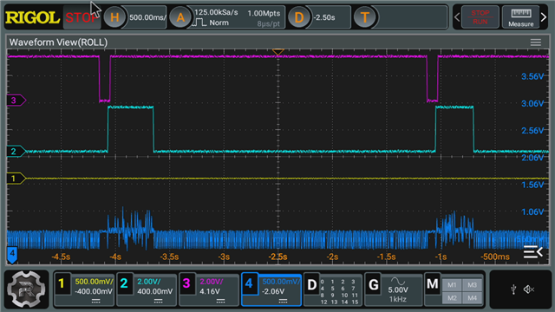This screenshot has height=312, width=555.
Task: Open the Rigol gear navigation menu
Action: [x=26, y=289]
